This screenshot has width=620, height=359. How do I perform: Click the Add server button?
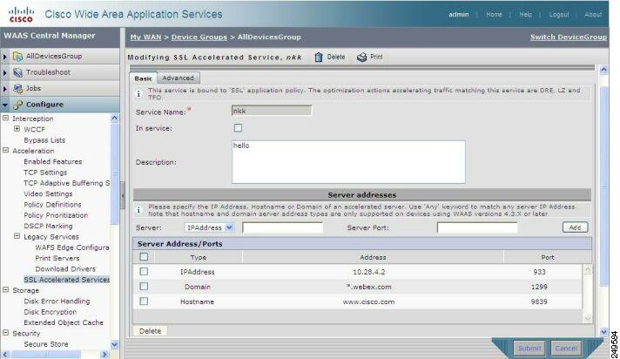pyautogui.click(x=575, y=227)
